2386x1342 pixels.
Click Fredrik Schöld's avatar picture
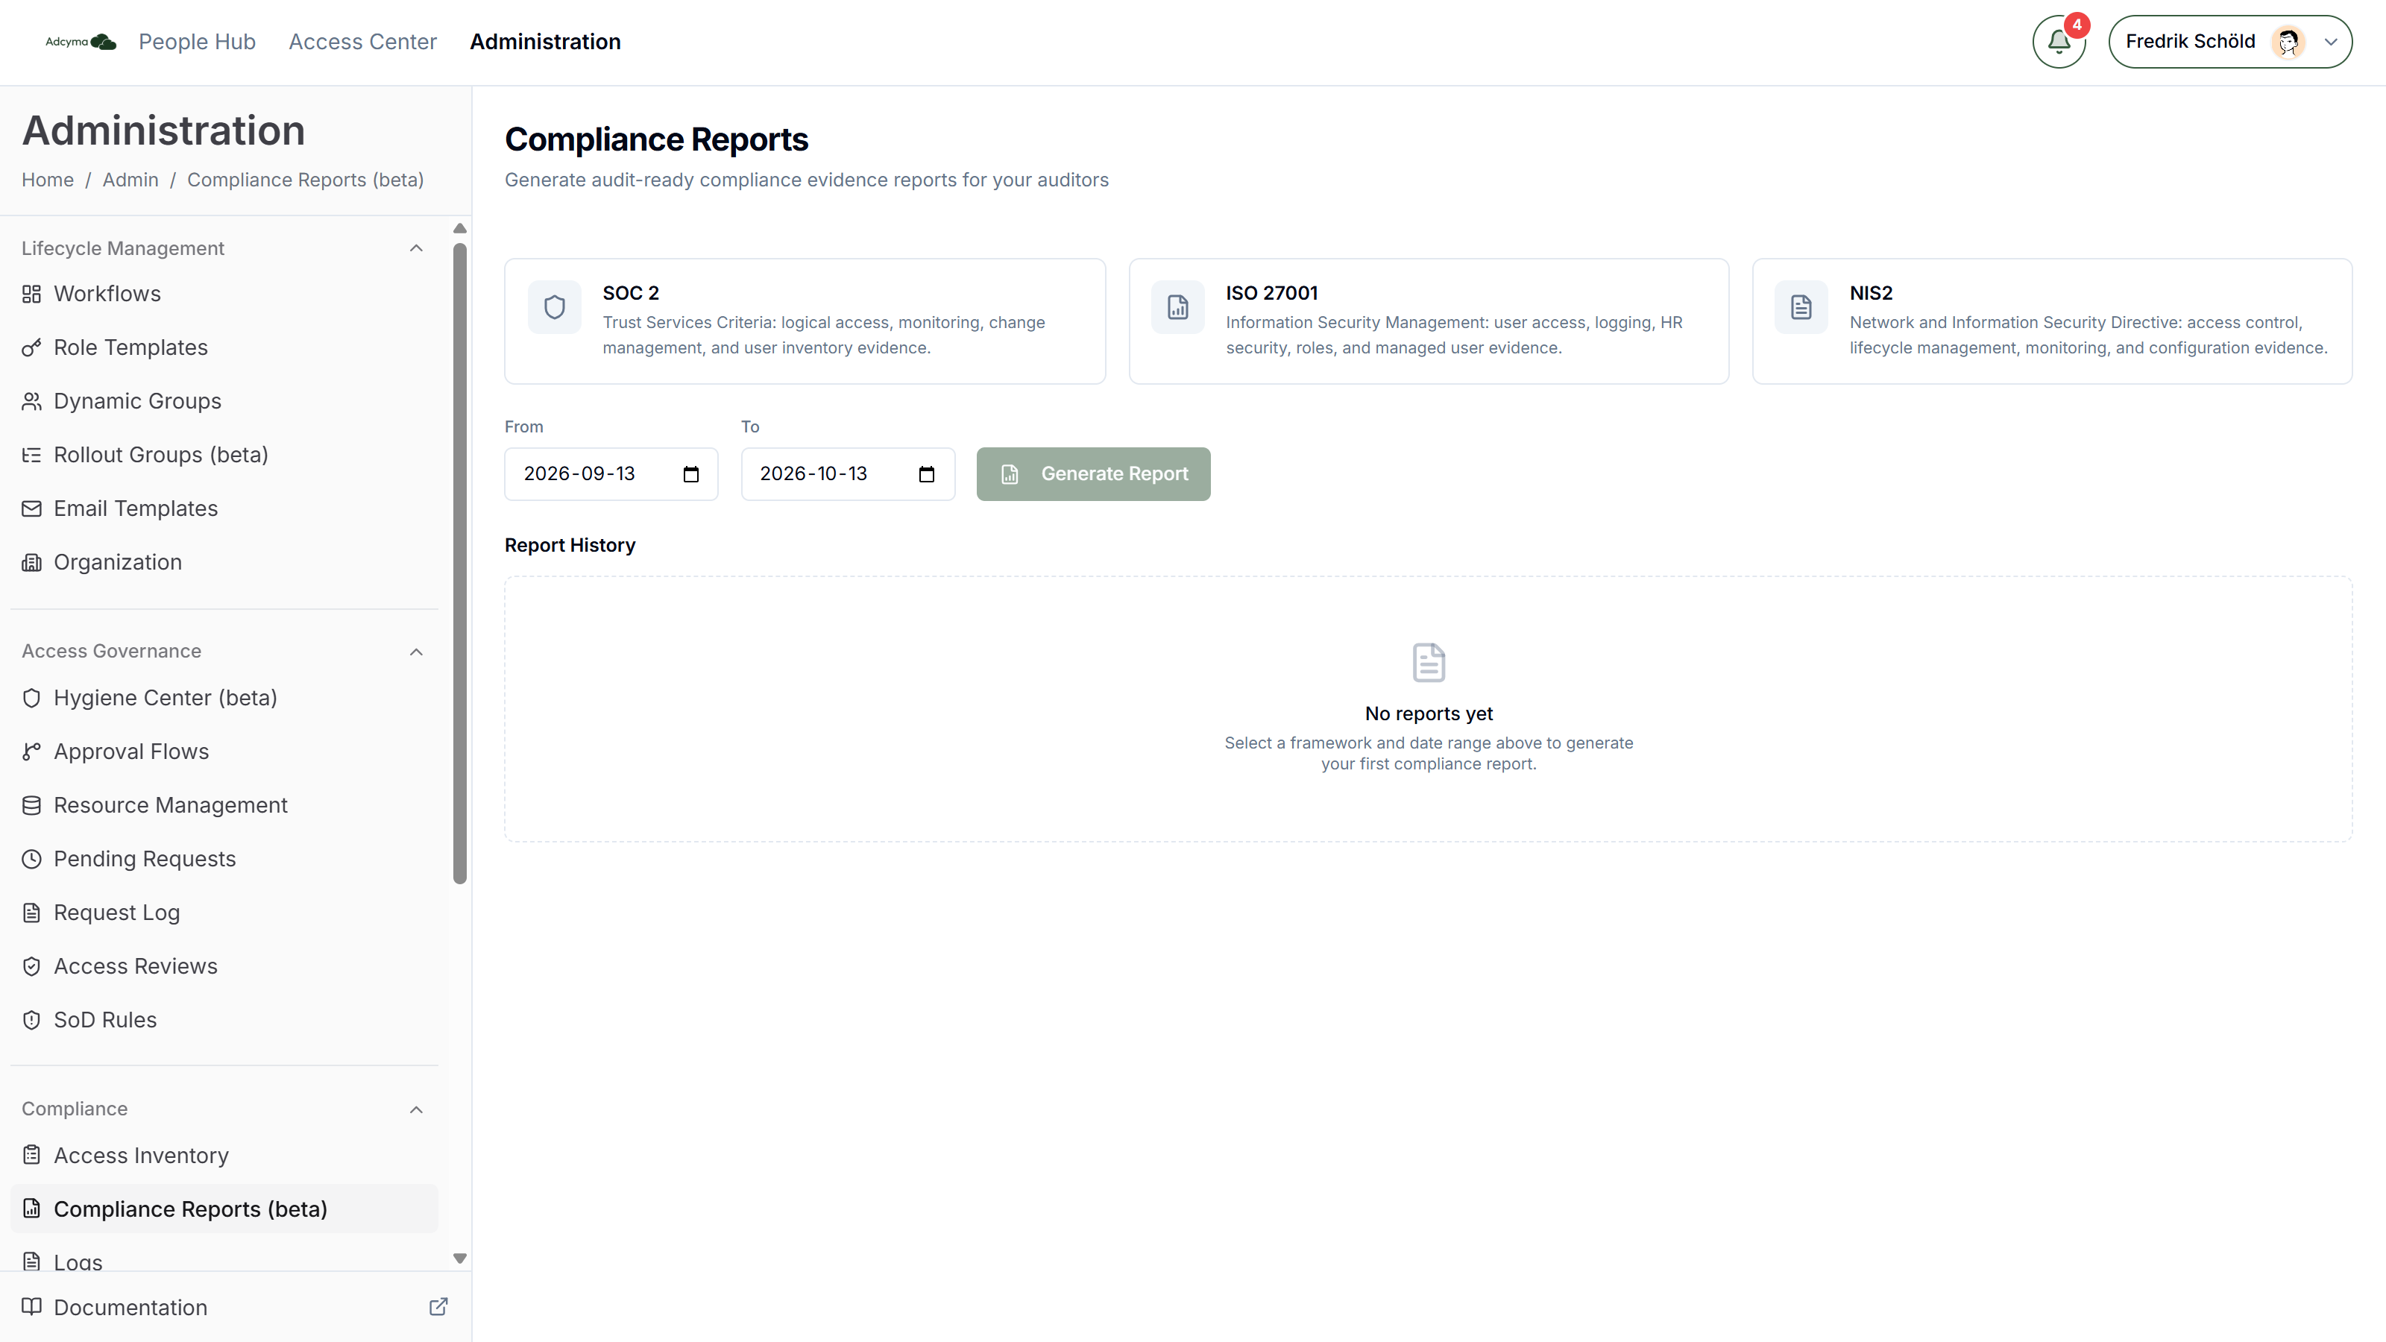coord(2288,42)
